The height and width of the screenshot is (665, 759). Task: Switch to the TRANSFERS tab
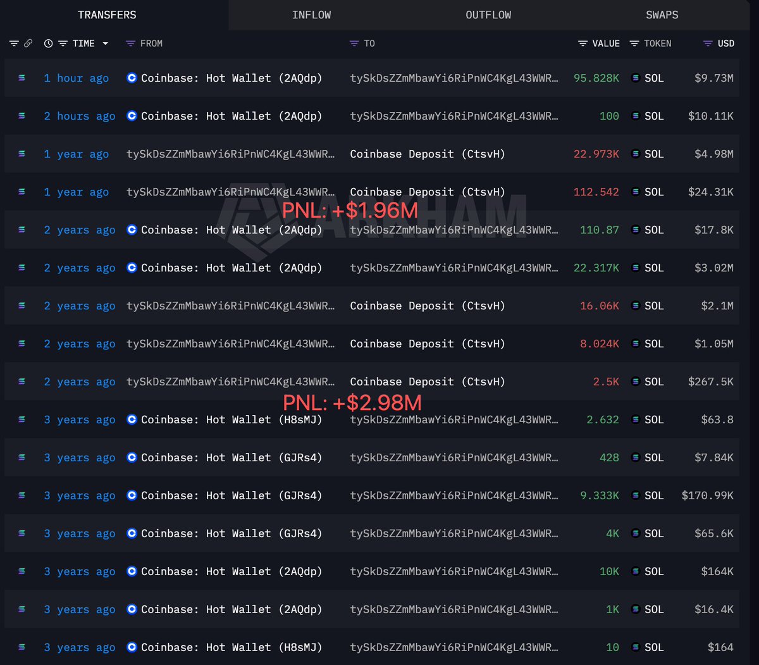[x=107, y=15]
